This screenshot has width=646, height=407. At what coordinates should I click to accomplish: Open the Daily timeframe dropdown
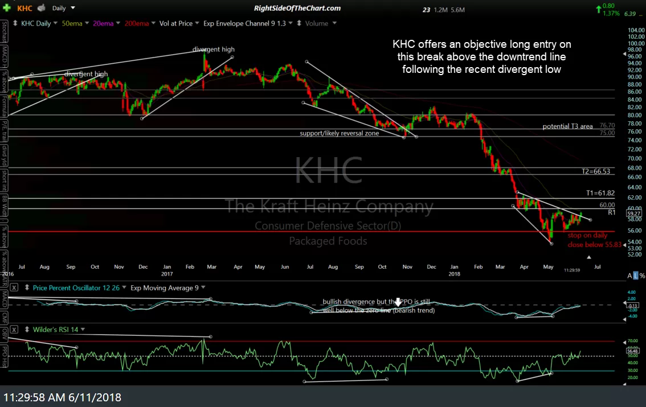(x=73, y=8)
